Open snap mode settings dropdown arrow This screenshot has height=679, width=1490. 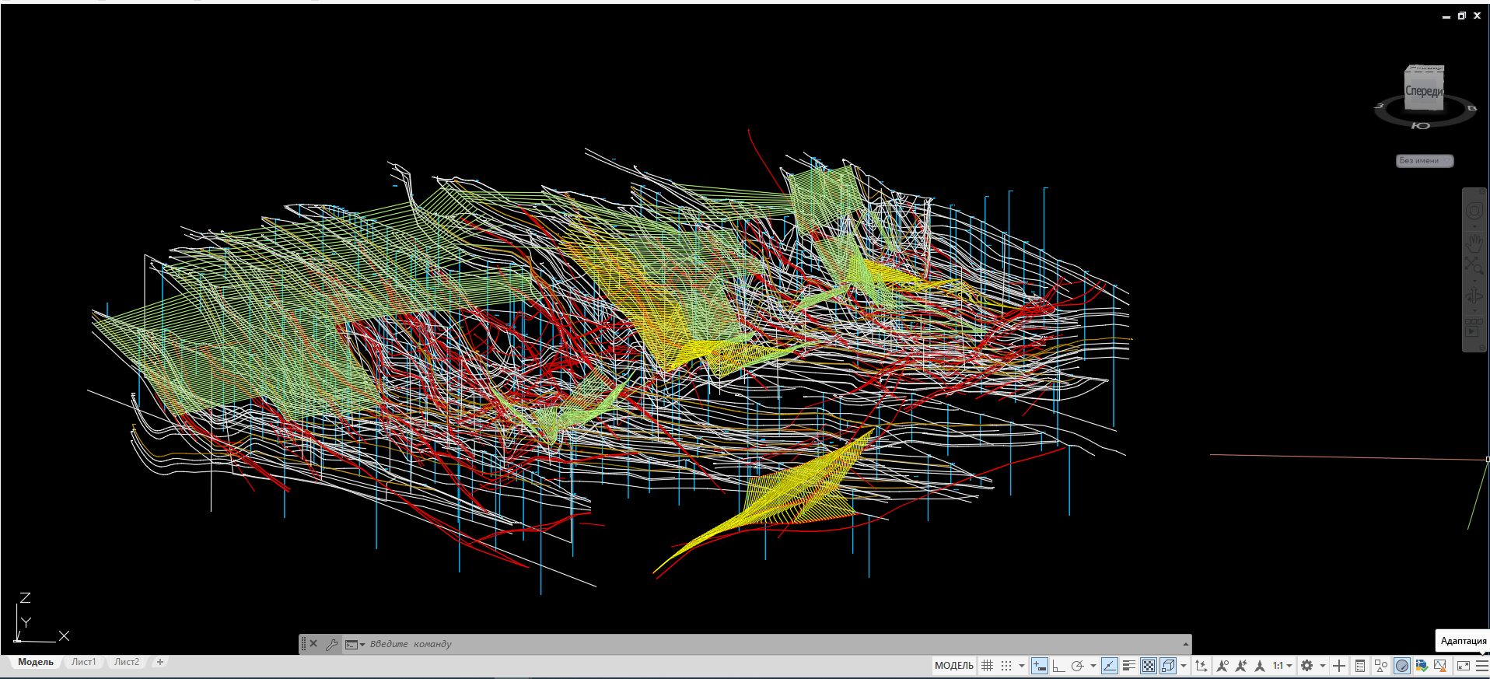tap(1022, 666)
